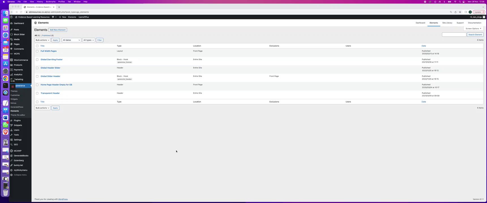Open Themes under Appearance submenu

click(x=14, y=91)
